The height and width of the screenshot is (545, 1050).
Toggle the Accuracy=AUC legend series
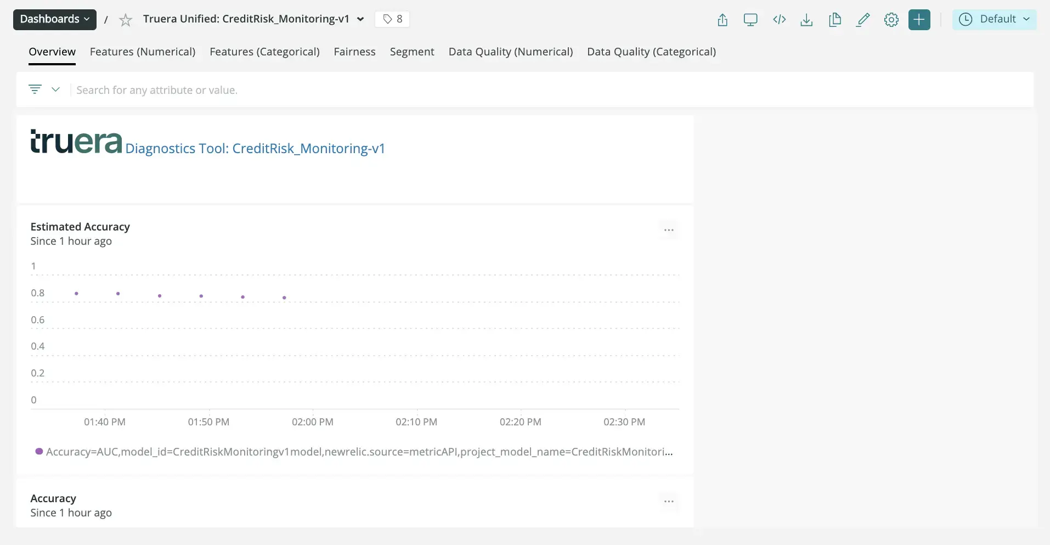(x=354, y=452)
